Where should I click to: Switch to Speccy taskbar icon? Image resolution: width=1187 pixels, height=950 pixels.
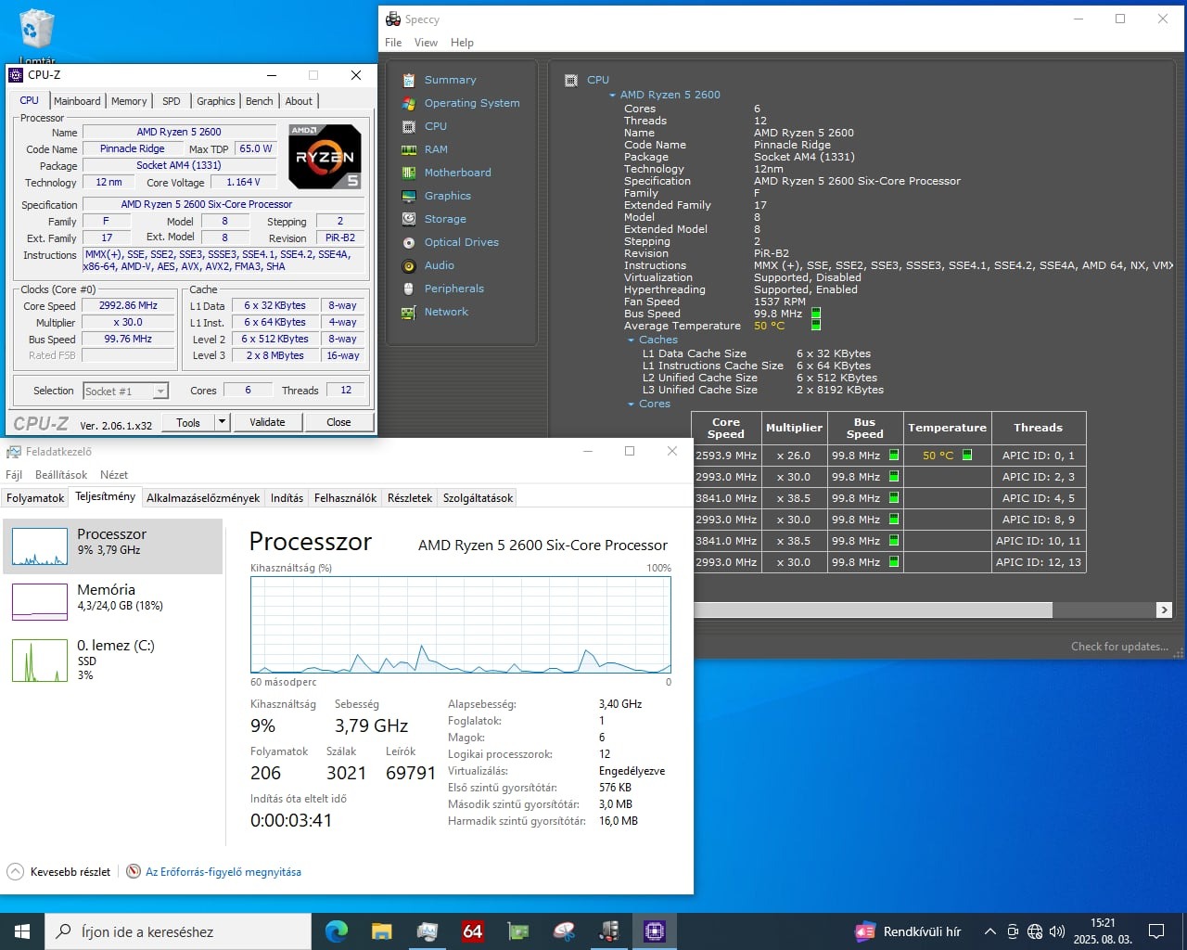pos(609,931)
